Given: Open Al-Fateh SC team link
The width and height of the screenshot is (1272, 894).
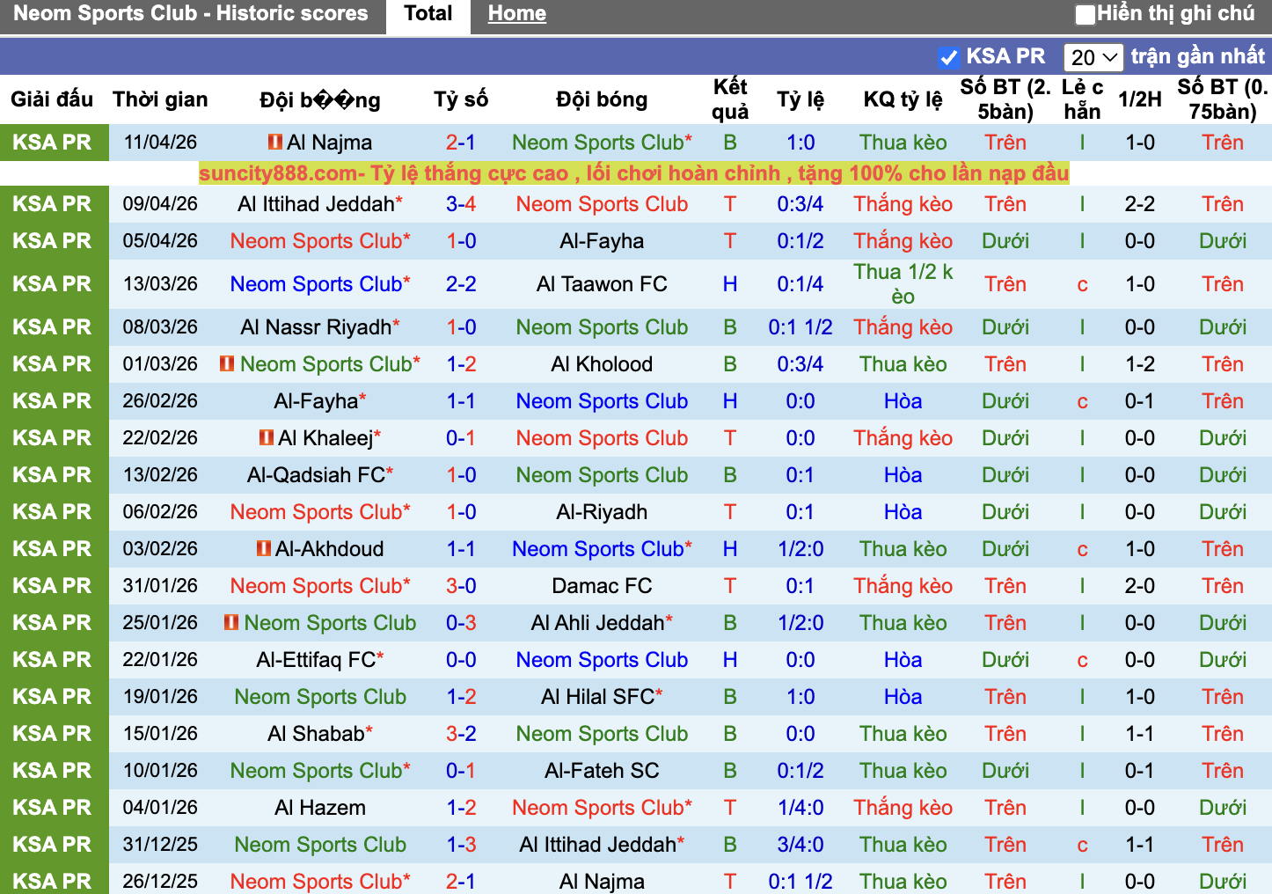Looking at the screenshot, I should click(x=602, y=771).
